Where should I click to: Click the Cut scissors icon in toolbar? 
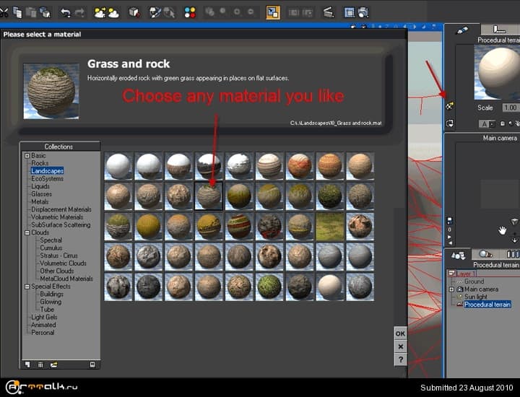click(x=4, y=12)
